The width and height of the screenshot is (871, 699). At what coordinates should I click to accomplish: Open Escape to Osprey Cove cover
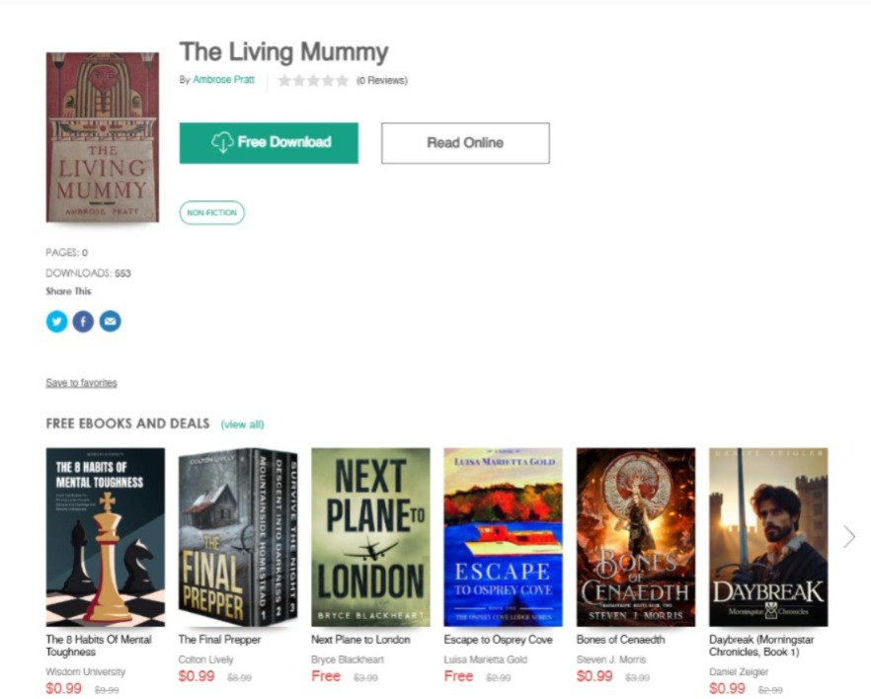504,537
